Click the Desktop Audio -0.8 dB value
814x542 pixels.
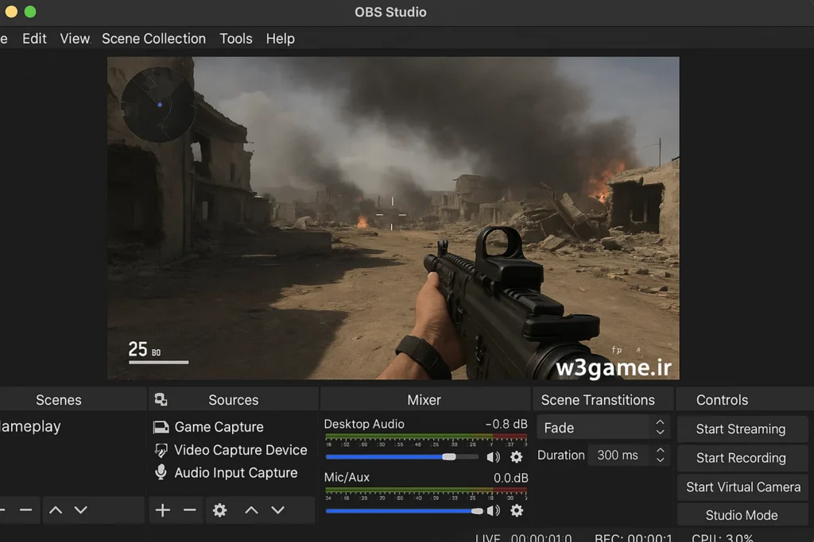pyautogui.click(x=506, y=424)
